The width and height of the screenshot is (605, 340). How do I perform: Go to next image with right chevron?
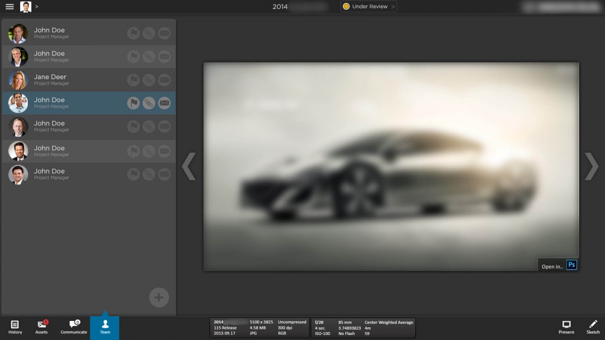[x=591, y=166]
